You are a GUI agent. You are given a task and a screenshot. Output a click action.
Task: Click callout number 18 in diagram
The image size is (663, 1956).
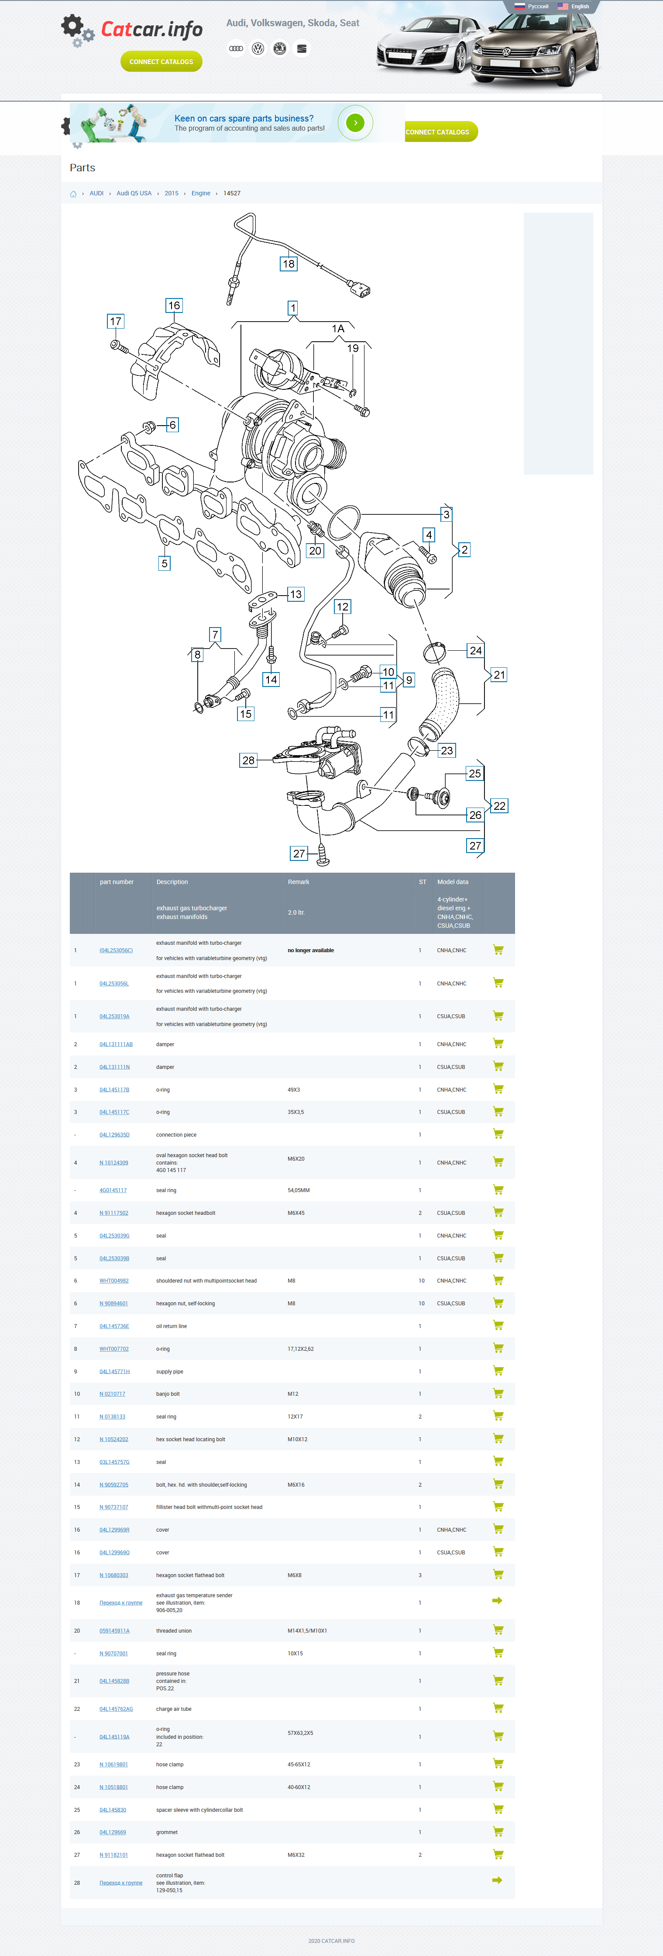(288, 264)
